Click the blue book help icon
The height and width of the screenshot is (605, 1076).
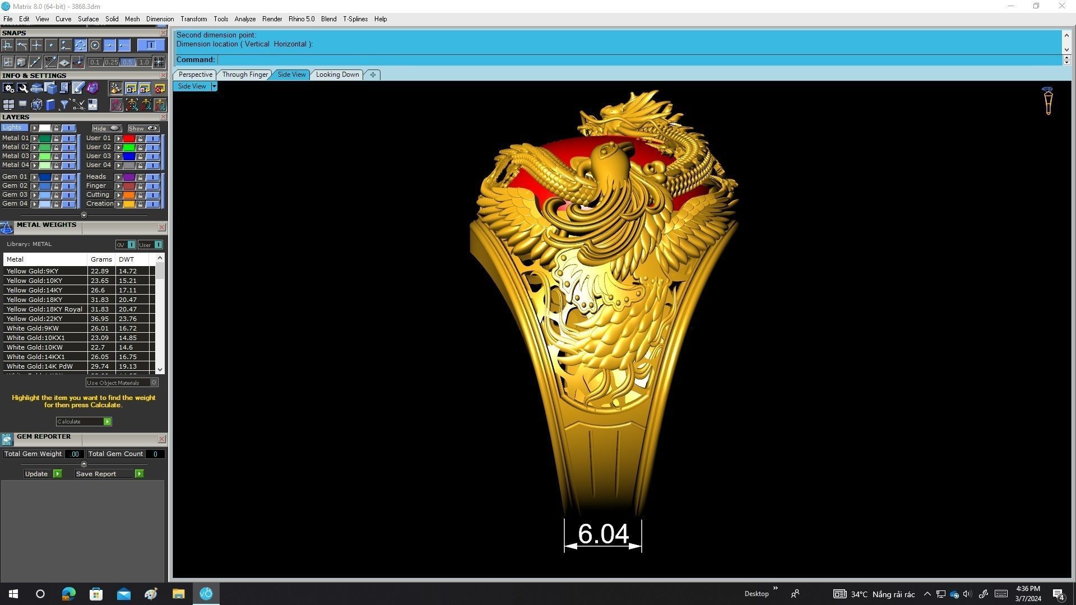tap(50, 105)
